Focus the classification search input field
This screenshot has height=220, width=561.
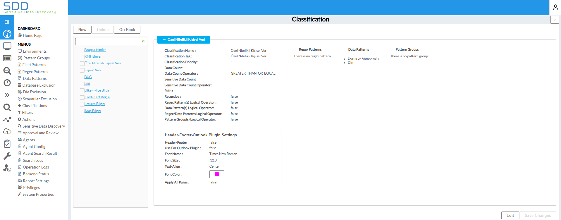pos(111,42)
